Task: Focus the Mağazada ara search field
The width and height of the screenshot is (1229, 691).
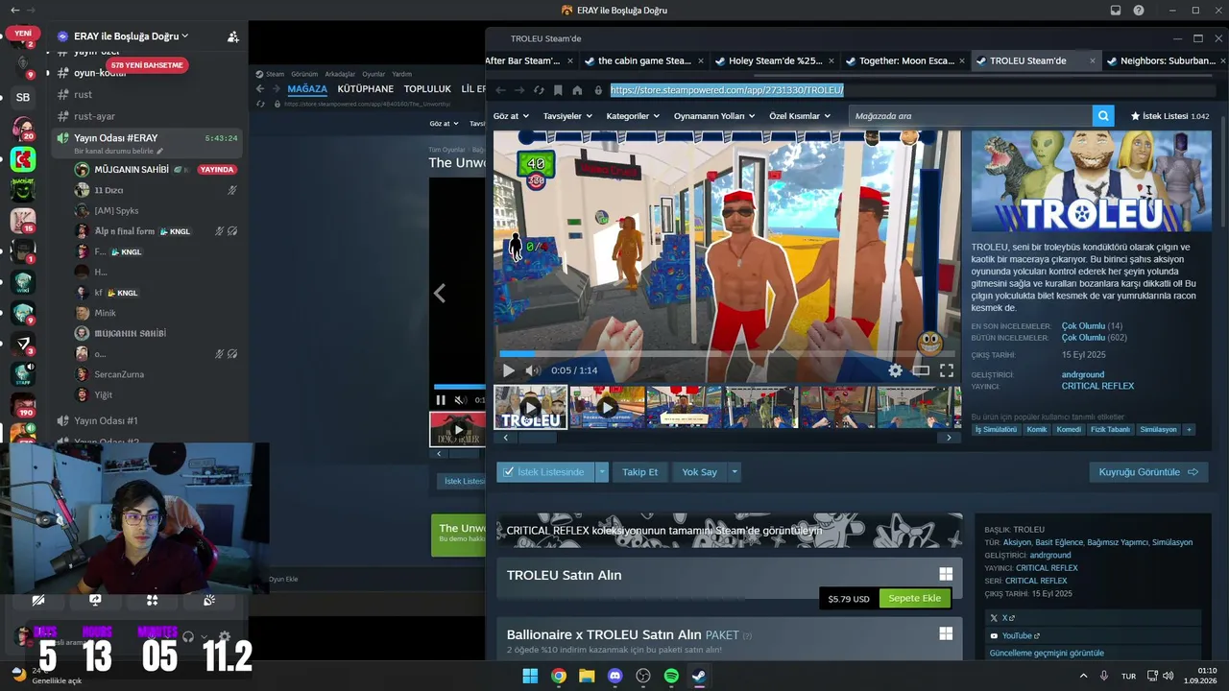Action: point(970,116)
